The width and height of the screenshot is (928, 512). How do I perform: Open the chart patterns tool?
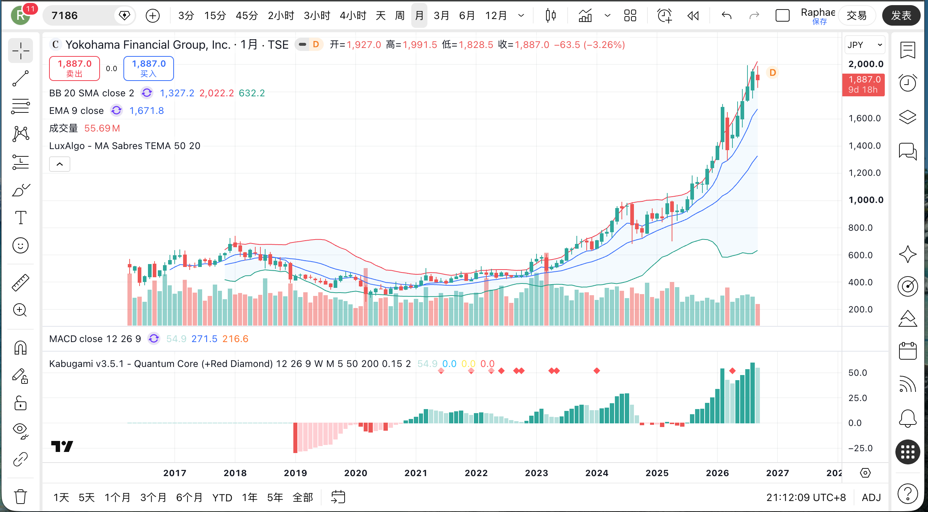tap(21, 134)
